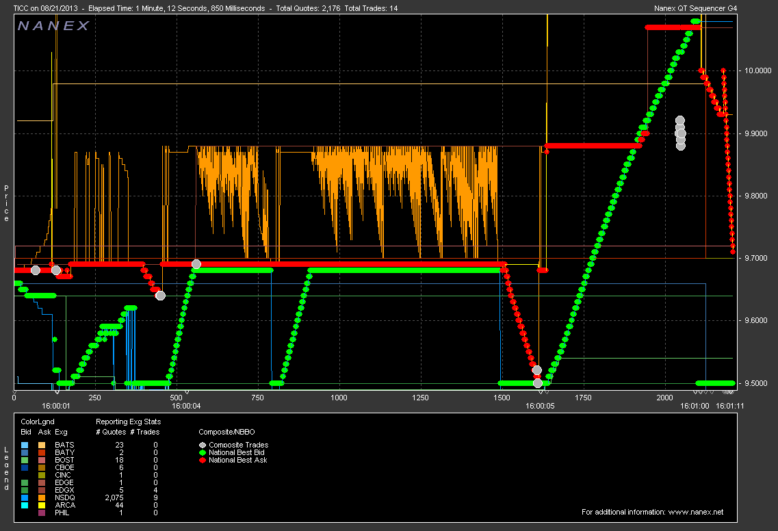
Task: Click the BATS ask color swatch
Action: (x=42, y=445)
